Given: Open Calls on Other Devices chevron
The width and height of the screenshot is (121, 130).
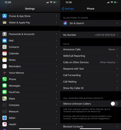Looking at the screenshot, I should (x=117, y=62).
